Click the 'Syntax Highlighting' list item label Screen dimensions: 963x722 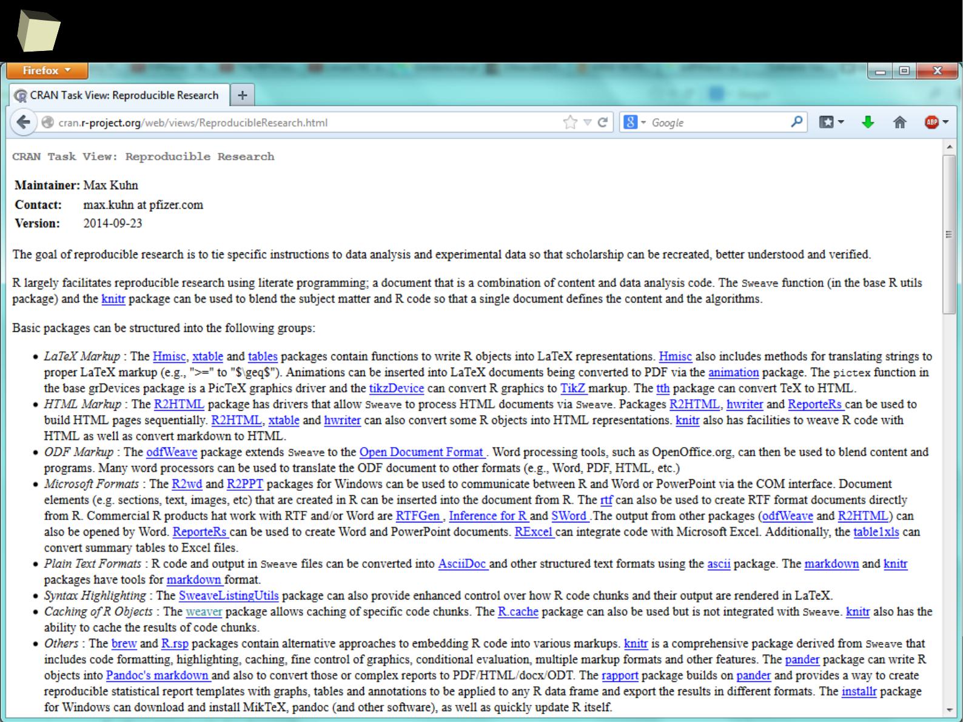point(95,596)
